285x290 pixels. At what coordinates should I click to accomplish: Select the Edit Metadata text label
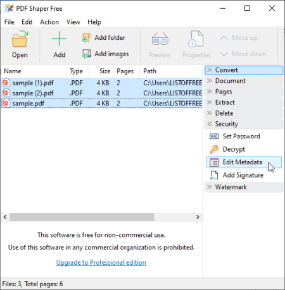(243, 162)
